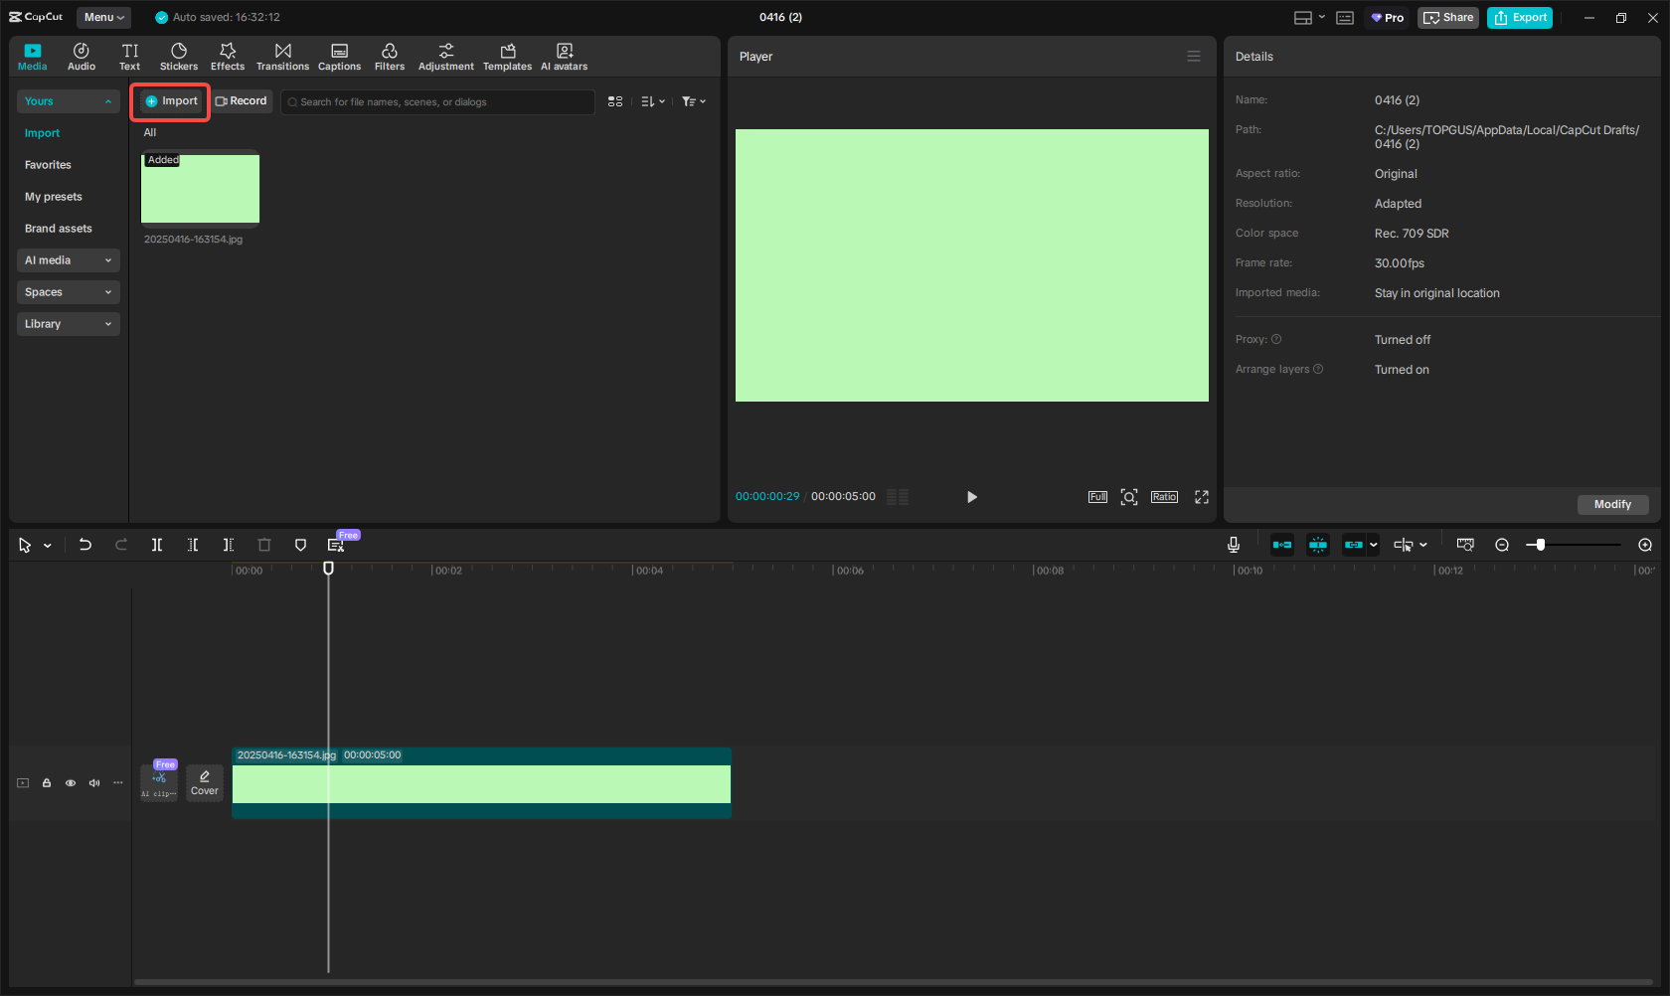Lock the main video track
This screenshot has width=1670, height=996.
click(x=46, y=782)
